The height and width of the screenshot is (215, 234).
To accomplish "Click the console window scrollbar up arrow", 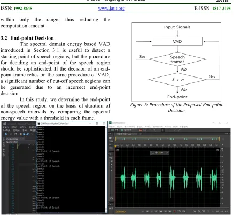I will pyautogui.click(x=106, y=127).
